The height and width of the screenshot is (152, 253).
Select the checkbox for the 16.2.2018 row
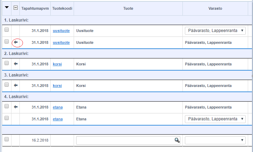pos(7,139)
